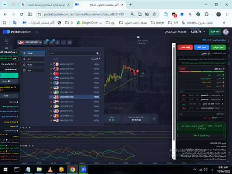Click the green bar button in left overlay panel
The height and width of the screenshot is (174, 232).
click(9, 75)
